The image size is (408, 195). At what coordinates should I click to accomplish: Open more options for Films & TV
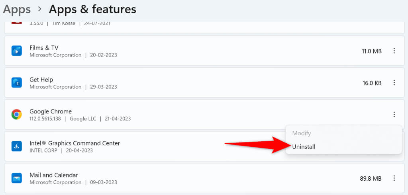pos(394,51)
